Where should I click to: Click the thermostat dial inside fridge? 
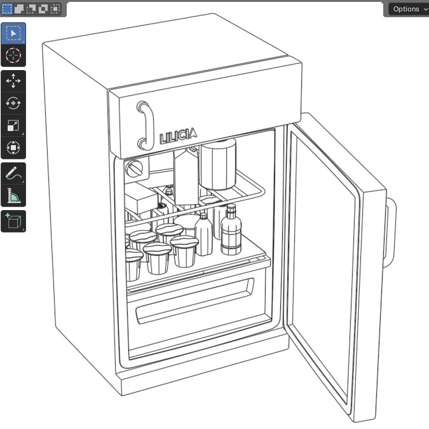(134, 168)
